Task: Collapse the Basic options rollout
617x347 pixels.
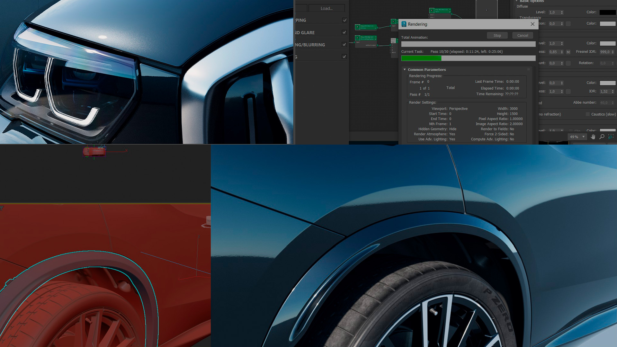Action: coord(517,1)
